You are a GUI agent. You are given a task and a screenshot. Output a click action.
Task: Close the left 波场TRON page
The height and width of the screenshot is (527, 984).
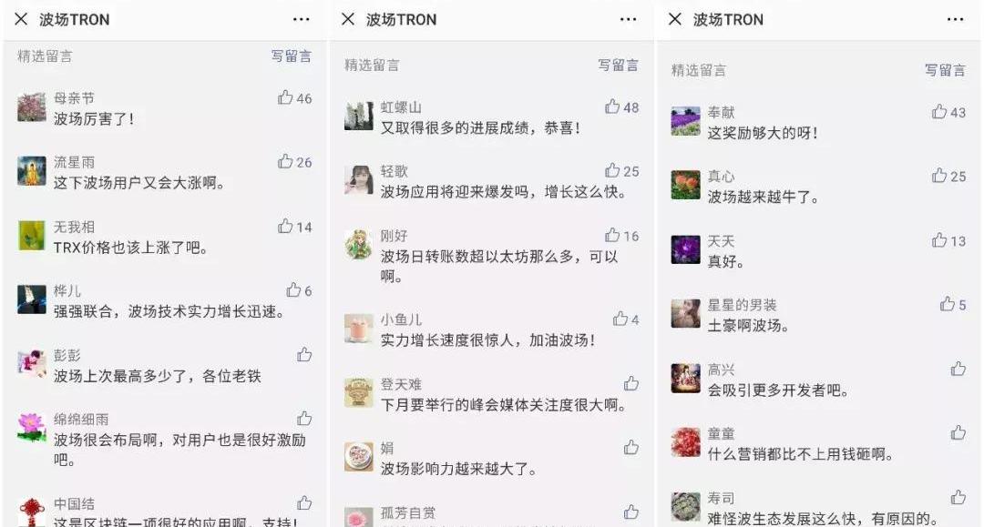[x=21, y=19]
